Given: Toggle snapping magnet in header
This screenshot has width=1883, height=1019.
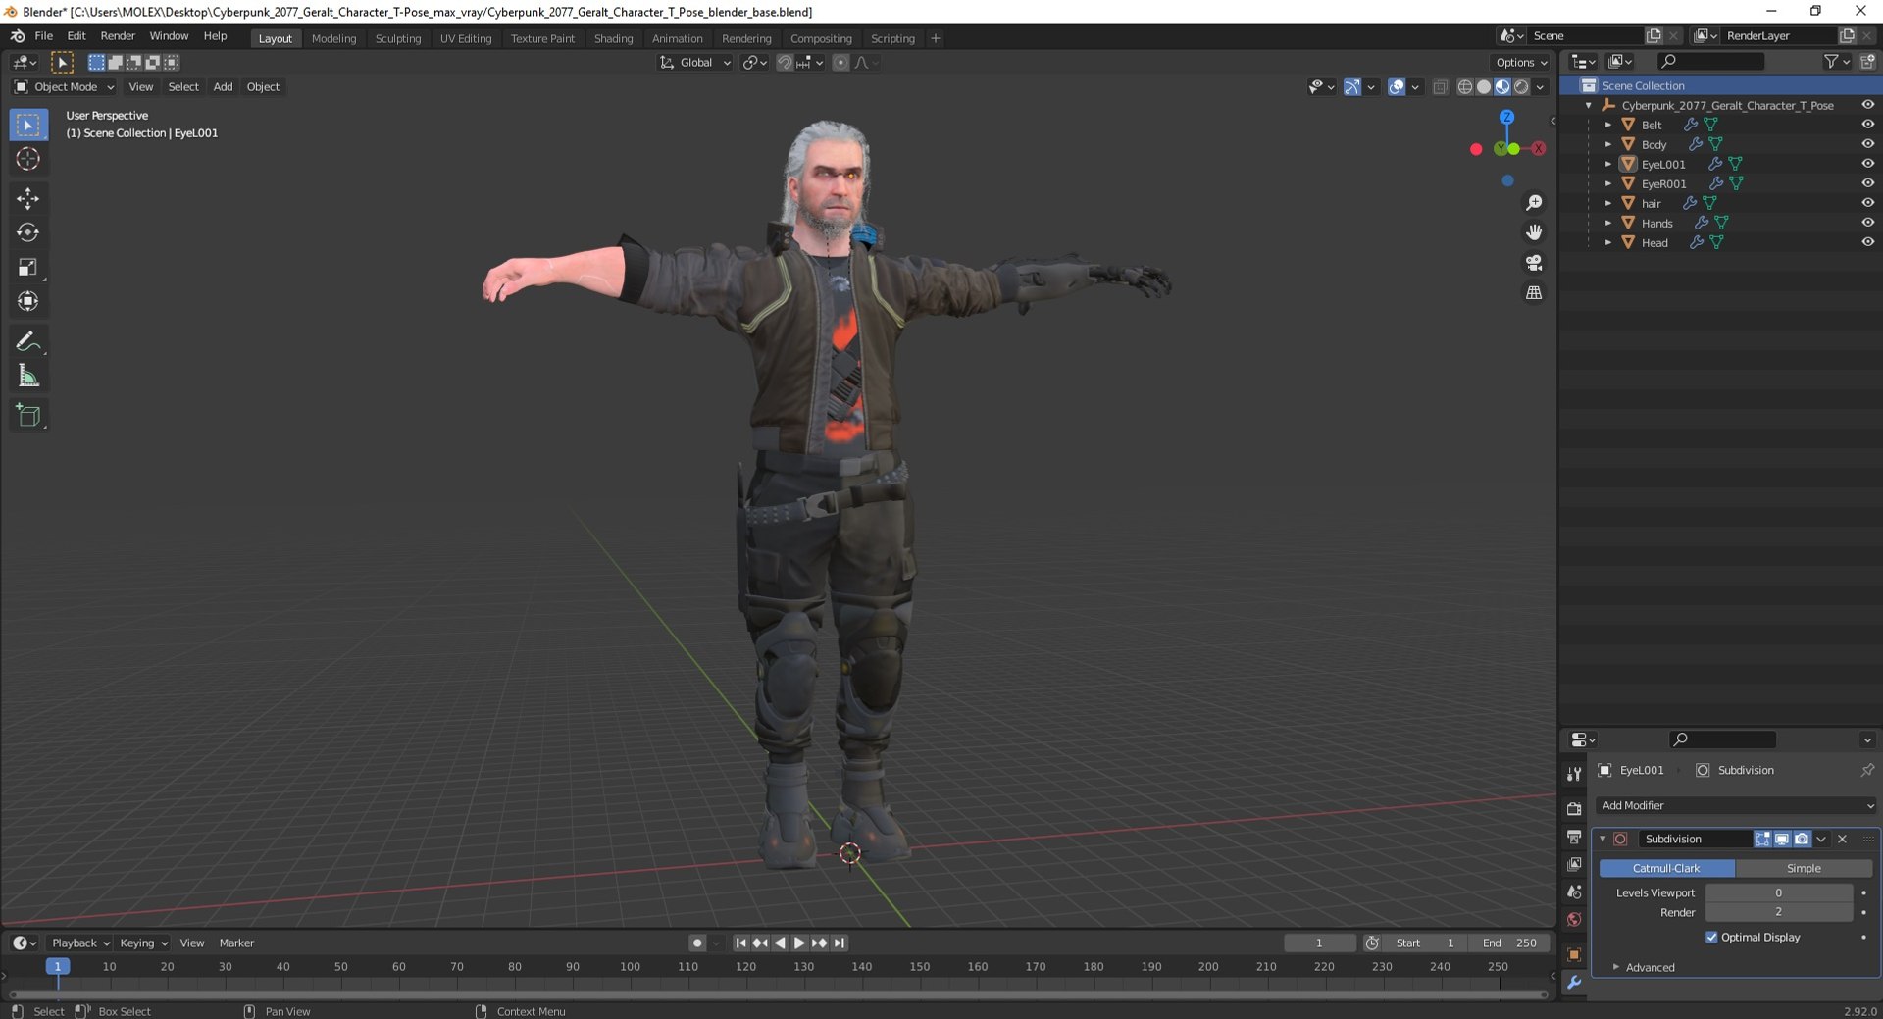Looking at the screenshot, I should tap(784, 63).
